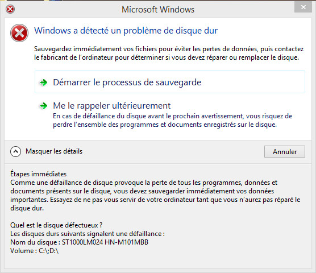Click green arrow next to Me le rappeler
This screenshot has width=316, height=273.
(x=44, y=106)
